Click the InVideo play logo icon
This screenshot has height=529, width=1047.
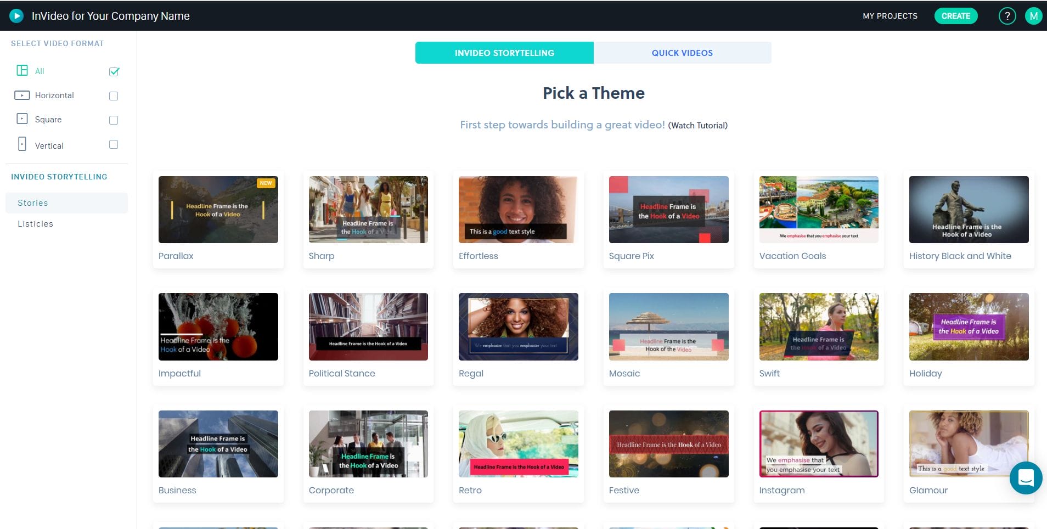click(x=17, y=15)
